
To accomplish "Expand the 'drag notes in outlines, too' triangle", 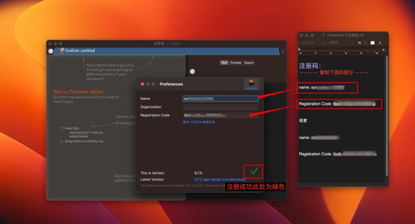I will pyautogui.click(x=62, y=141).
